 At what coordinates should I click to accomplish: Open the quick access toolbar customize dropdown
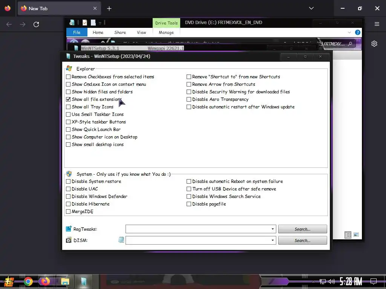coord(100,23)
